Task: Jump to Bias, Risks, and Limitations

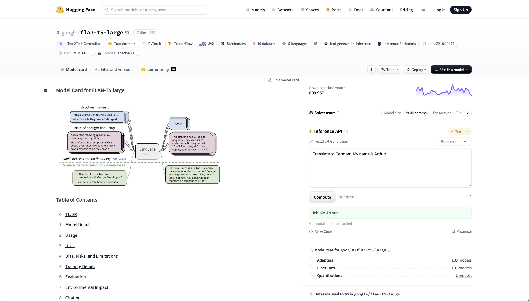Action: (x=91, y=256)
